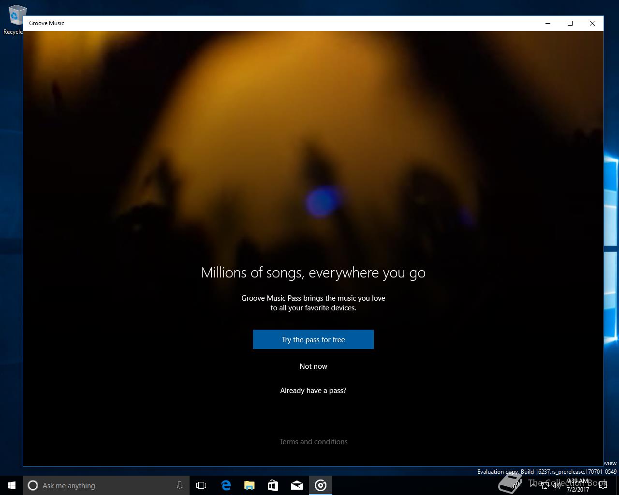Open the Windows Start menu

tap(12, 485)
